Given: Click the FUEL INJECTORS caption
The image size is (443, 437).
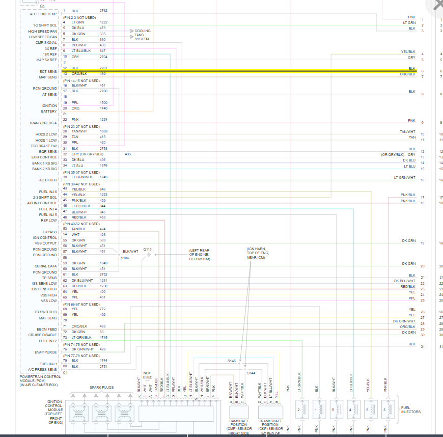Looking at the screenshot, I should point(411,410).
